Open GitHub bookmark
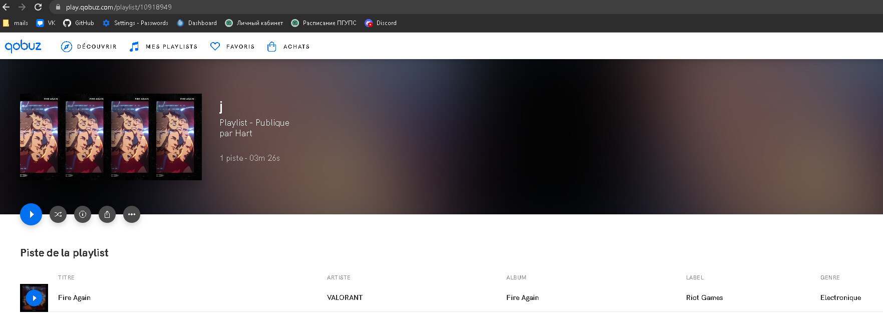Viewport: 883px width, 316px height. click(x=79, y=23)
